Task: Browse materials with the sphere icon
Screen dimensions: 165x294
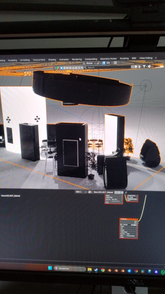Action: coord(90,192)
